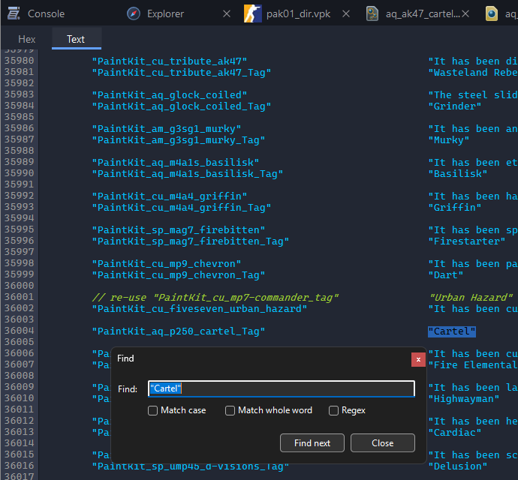This screenshot has width=518, height=480.
Task: Click line number 35992
Action: [20, 196]
